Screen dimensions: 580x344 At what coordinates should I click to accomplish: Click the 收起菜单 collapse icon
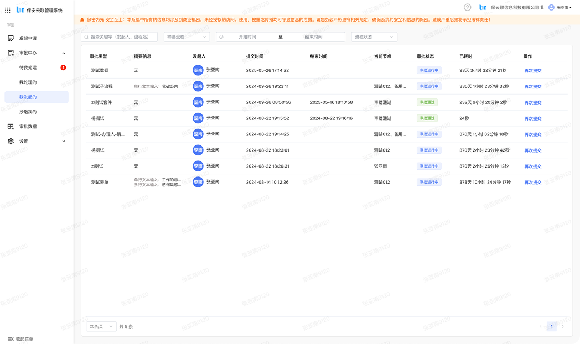[11, 339]
